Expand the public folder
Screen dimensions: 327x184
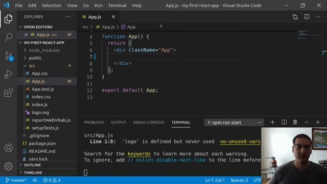35,58
